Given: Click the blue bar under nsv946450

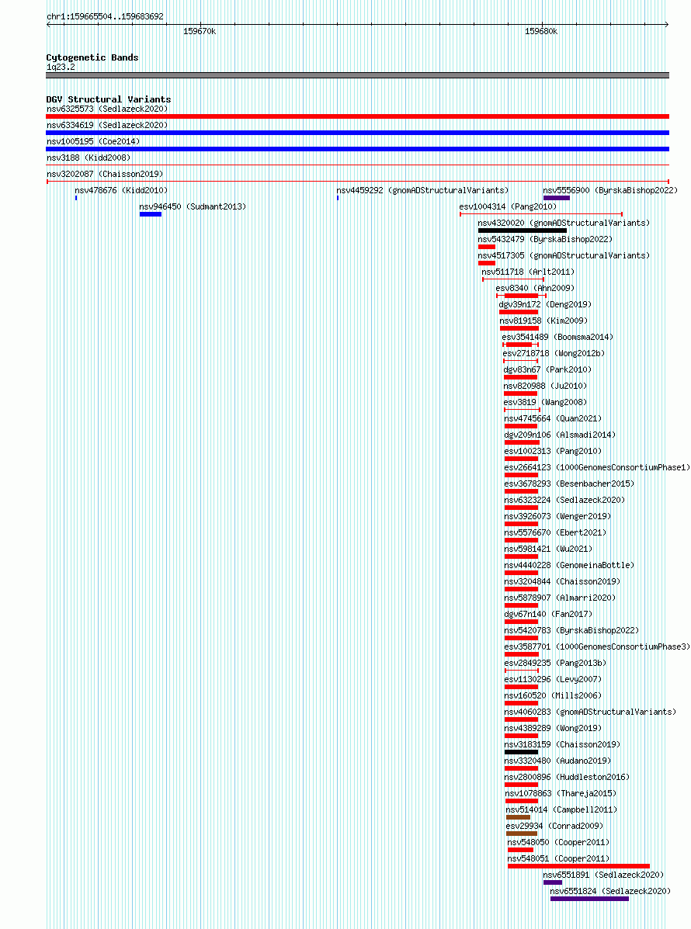Looking at the screenshot, I should [x=151, y=214].
